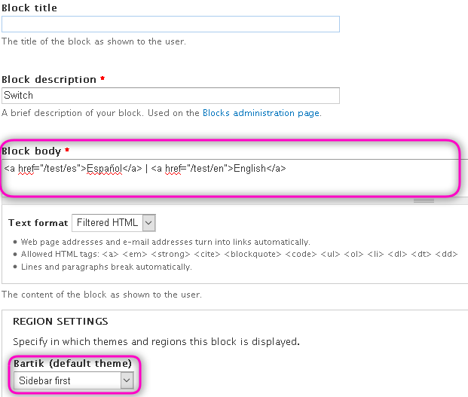468x397 pixels.
Task: Click the arrow button beside Filtered HTML
Action: point(149,223)
